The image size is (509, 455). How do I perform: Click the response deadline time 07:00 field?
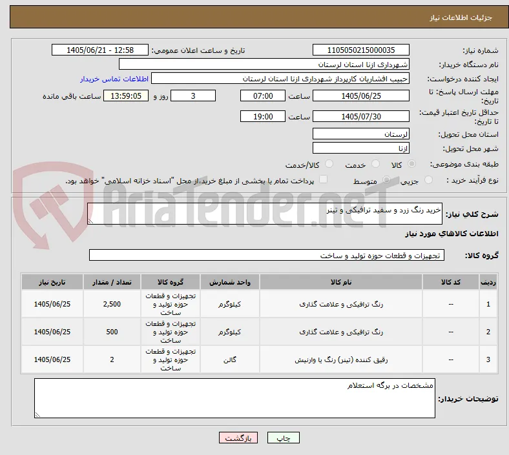[x=263, y=96]
